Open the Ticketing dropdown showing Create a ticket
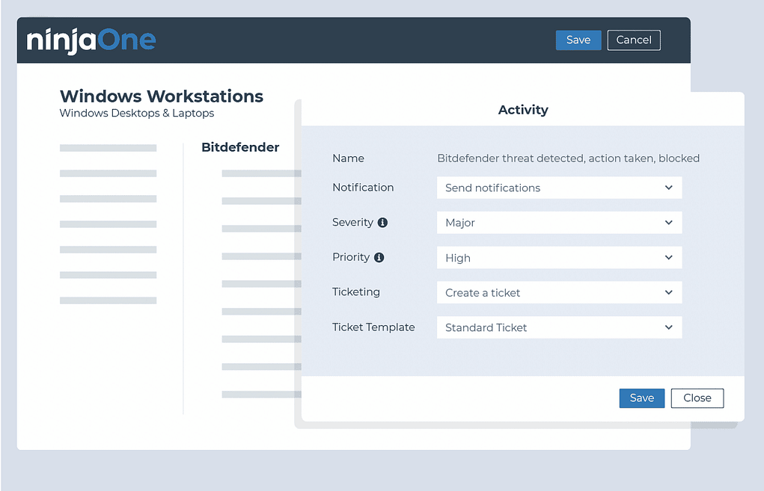The width and height of the screenshot is (764, 491). (x=560, y=292)
